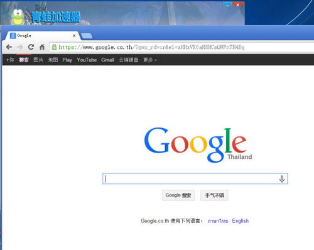Click the Google favicon on the tab
Image resolution: width=314 pixels, height=250 pixels.
13,36
